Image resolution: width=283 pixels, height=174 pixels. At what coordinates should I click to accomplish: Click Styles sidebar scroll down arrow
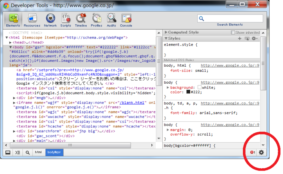coord(263,145)
